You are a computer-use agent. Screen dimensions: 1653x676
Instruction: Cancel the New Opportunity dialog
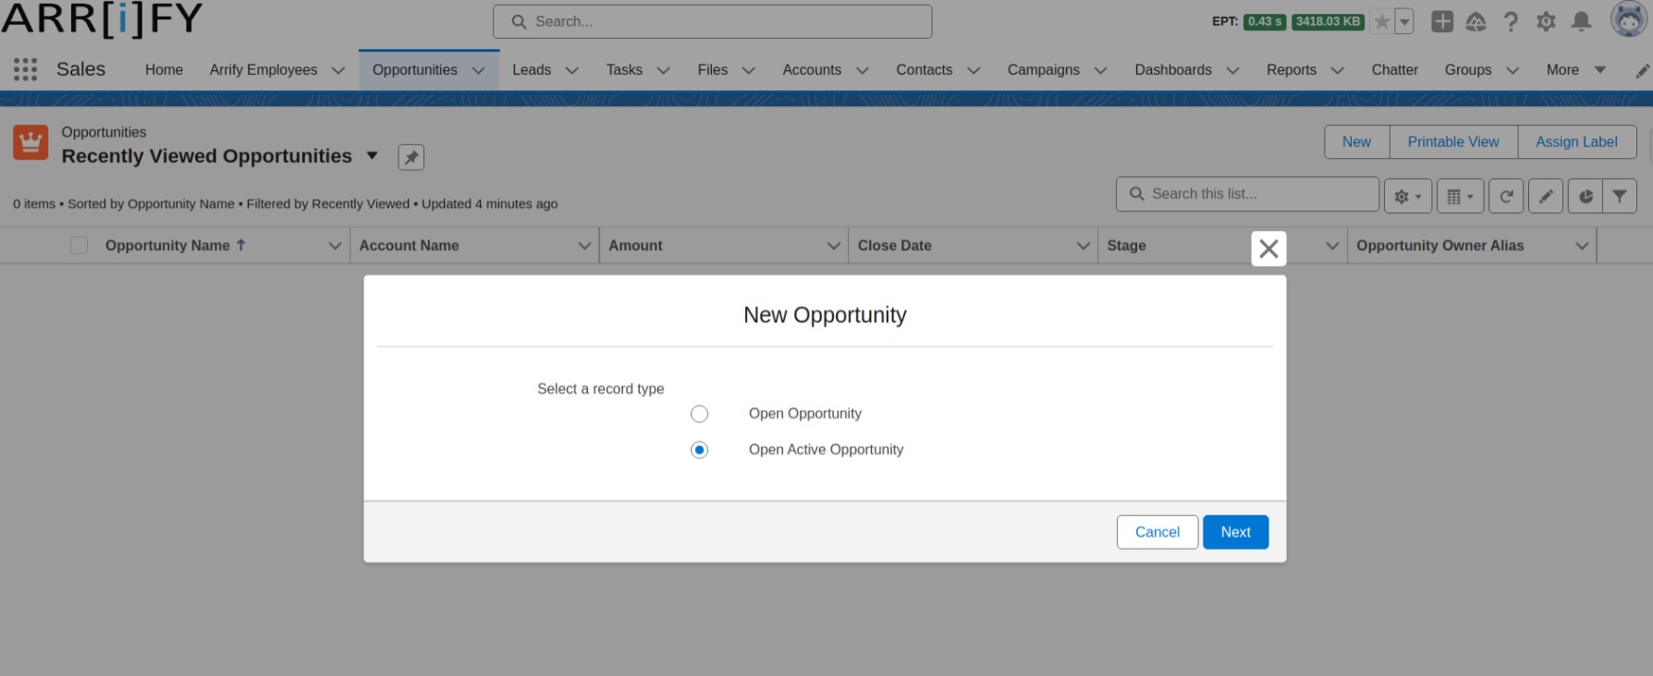(x=1157, y=532)
